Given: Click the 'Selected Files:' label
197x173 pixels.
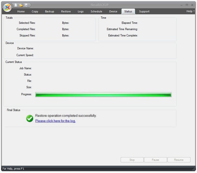Looking at the screenshot, I should [27, 23].
